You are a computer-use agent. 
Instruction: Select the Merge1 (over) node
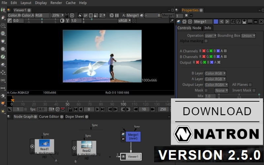coord(133,136)
